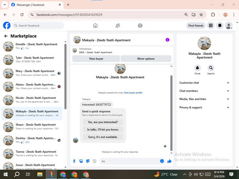Screen dimensions: 239x179
Task: View site information icon in address bar
Action: (32, 15)
